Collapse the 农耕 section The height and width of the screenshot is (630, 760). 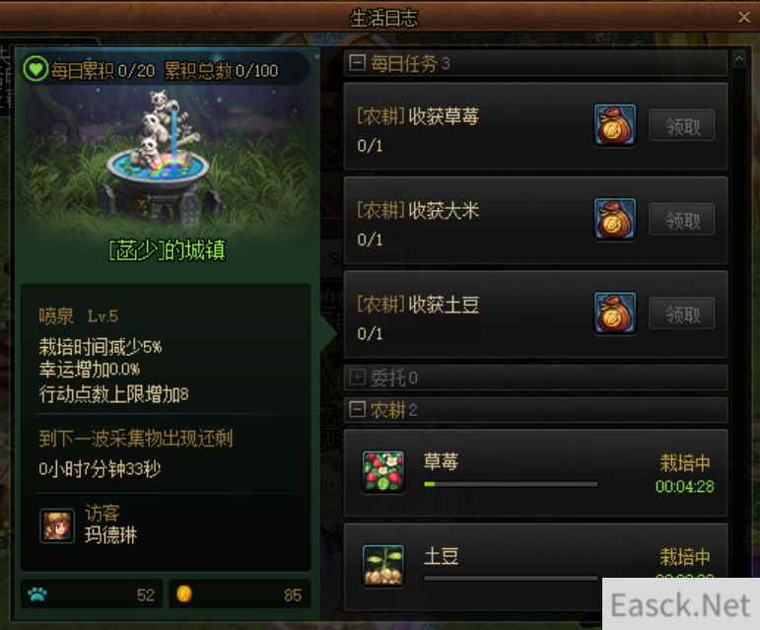tap(357, 409)
